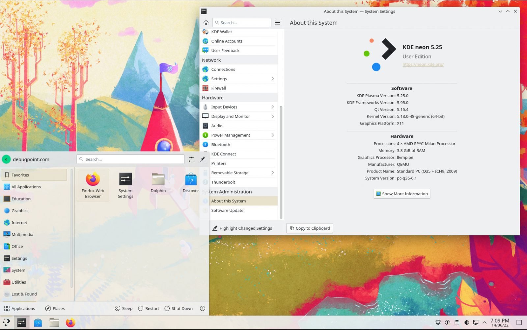The height and width of the screenshot is (330, 527).
Task: Expand the Input Devices section
Action: (272, 107)
